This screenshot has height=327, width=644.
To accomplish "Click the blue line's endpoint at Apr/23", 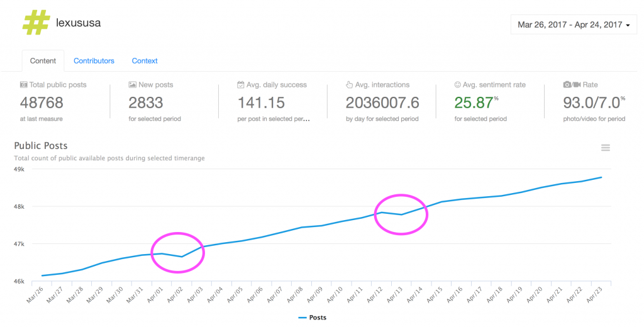I will (602, 177).
